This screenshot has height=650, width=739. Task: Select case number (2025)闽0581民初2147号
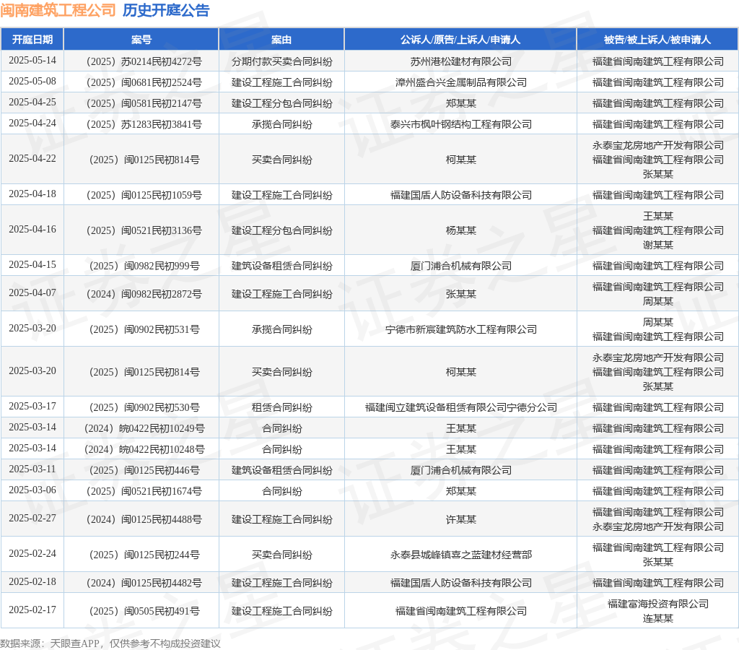click(144, 103)
